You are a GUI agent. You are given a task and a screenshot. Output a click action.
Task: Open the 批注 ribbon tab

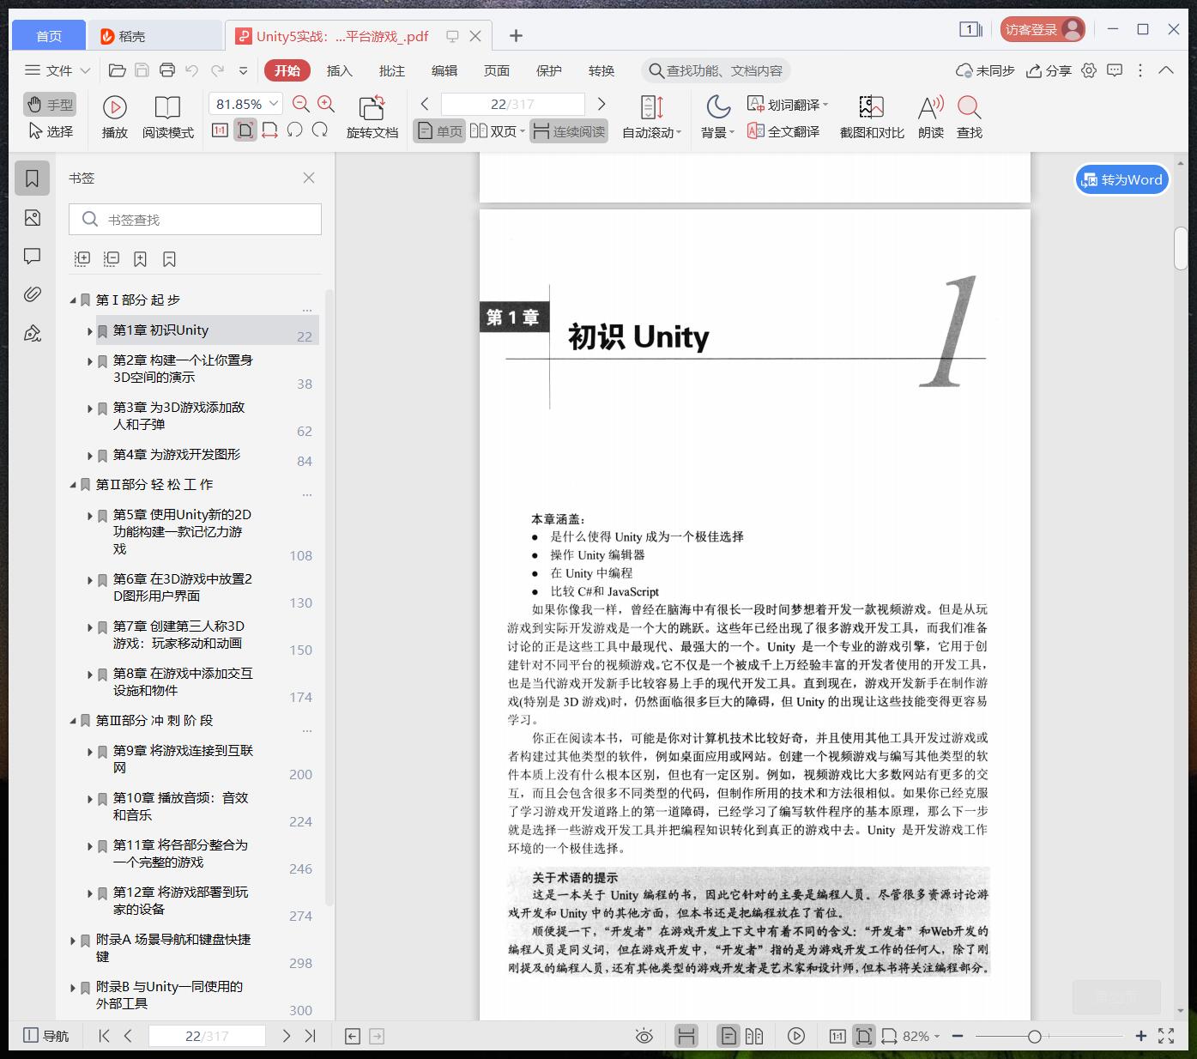point(392,70)
